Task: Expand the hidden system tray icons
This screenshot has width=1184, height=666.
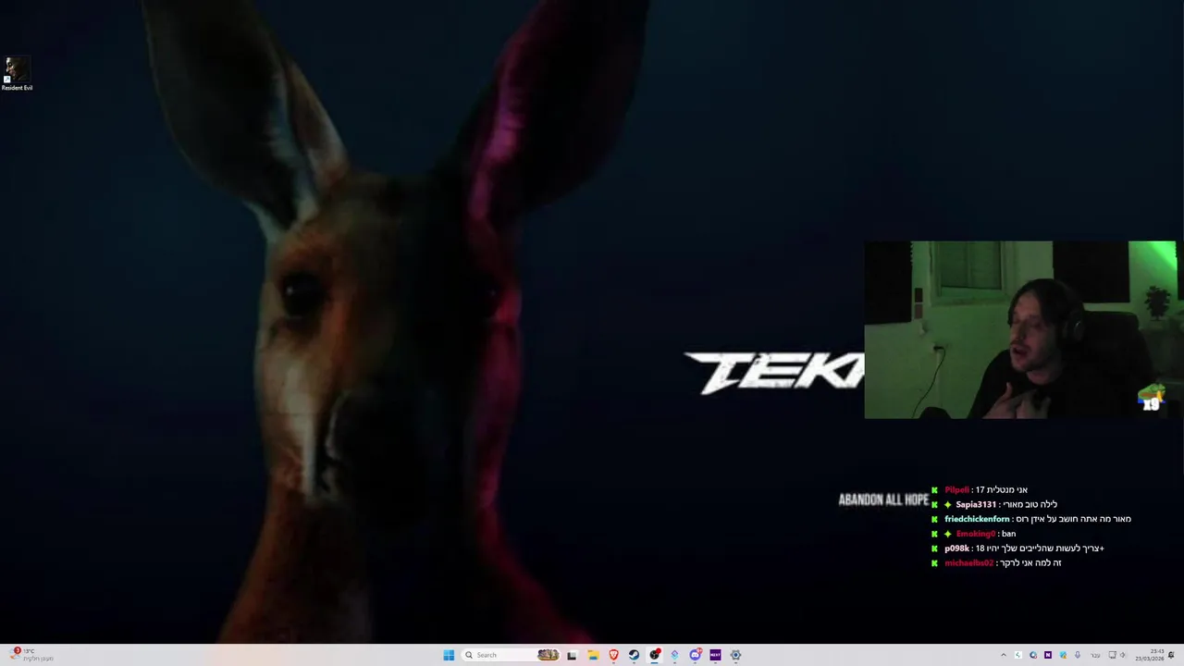Action: coord(1004,655)
